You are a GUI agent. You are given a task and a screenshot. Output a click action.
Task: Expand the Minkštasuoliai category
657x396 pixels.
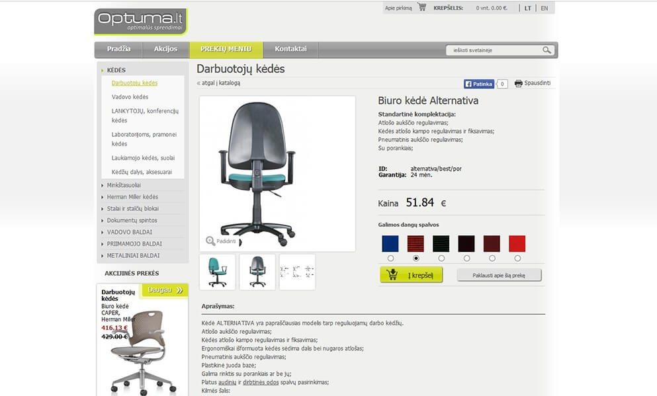pos(124,185)
